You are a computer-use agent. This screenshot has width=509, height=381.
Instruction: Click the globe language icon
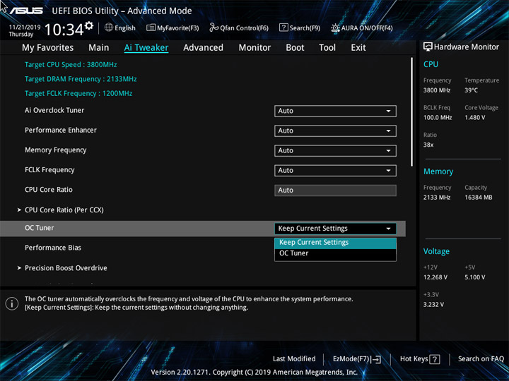[109, 28]
